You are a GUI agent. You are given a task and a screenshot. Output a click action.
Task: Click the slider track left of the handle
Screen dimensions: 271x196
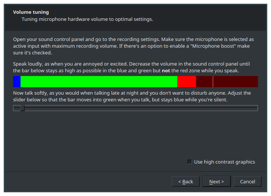click(x=17, y=108)
